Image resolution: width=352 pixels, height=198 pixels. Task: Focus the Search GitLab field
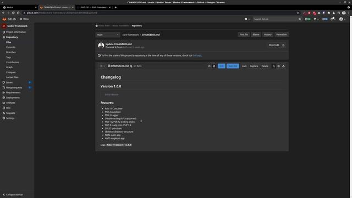[x=277, y=19]
